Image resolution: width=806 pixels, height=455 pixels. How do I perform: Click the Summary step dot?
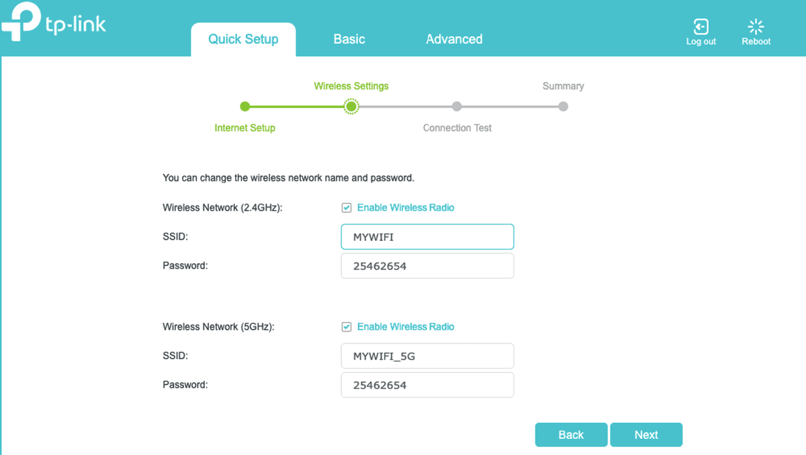(563, 106)
